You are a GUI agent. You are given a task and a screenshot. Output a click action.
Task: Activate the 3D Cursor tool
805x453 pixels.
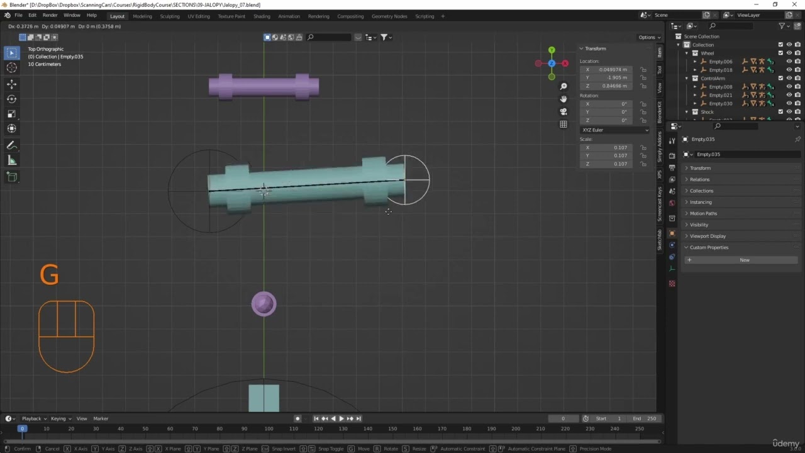tap(11, 68)
